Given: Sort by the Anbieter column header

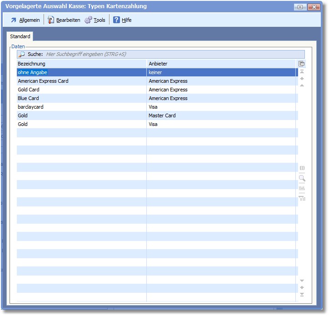Looking at the screenshot, I should (x=221, y=64).
